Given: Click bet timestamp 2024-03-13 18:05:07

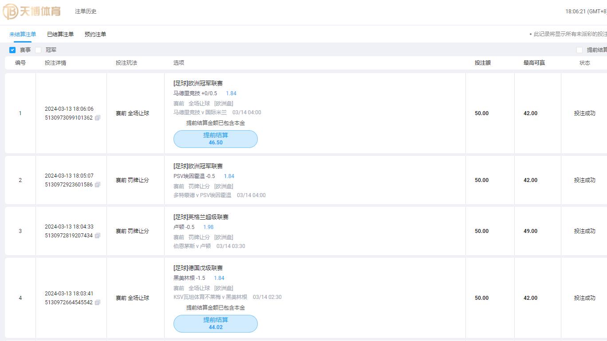Looking at the screenshot, I should coord(69,176).
